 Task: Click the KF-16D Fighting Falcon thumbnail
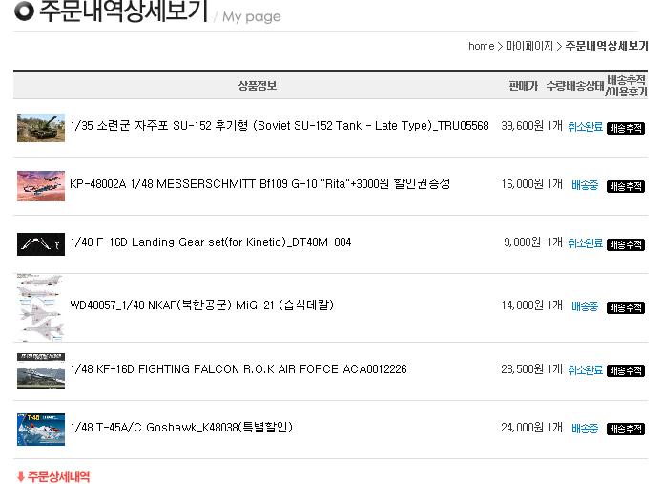(41, 370)
